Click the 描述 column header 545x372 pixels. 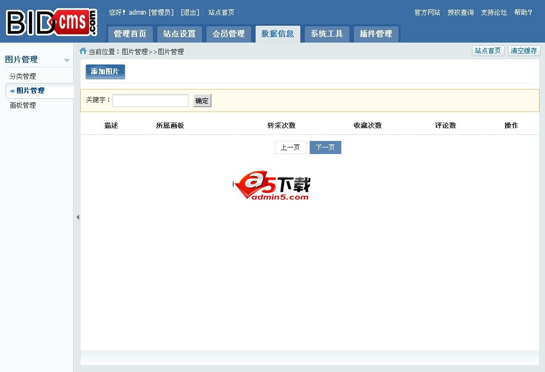click(x=111, y=126)
